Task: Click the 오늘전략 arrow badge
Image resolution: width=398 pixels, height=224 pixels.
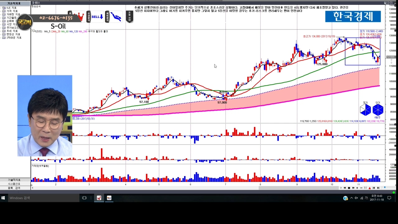Action: (x=129, y=16)
